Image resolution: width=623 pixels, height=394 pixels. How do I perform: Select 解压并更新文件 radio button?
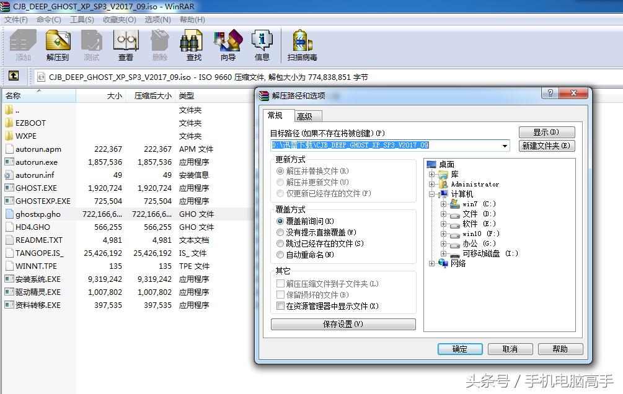pos(280,182)
